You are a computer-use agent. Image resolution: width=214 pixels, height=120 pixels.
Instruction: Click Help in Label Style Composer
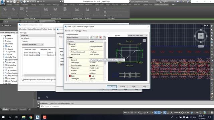pyautogui.click(x=144, y=87)
